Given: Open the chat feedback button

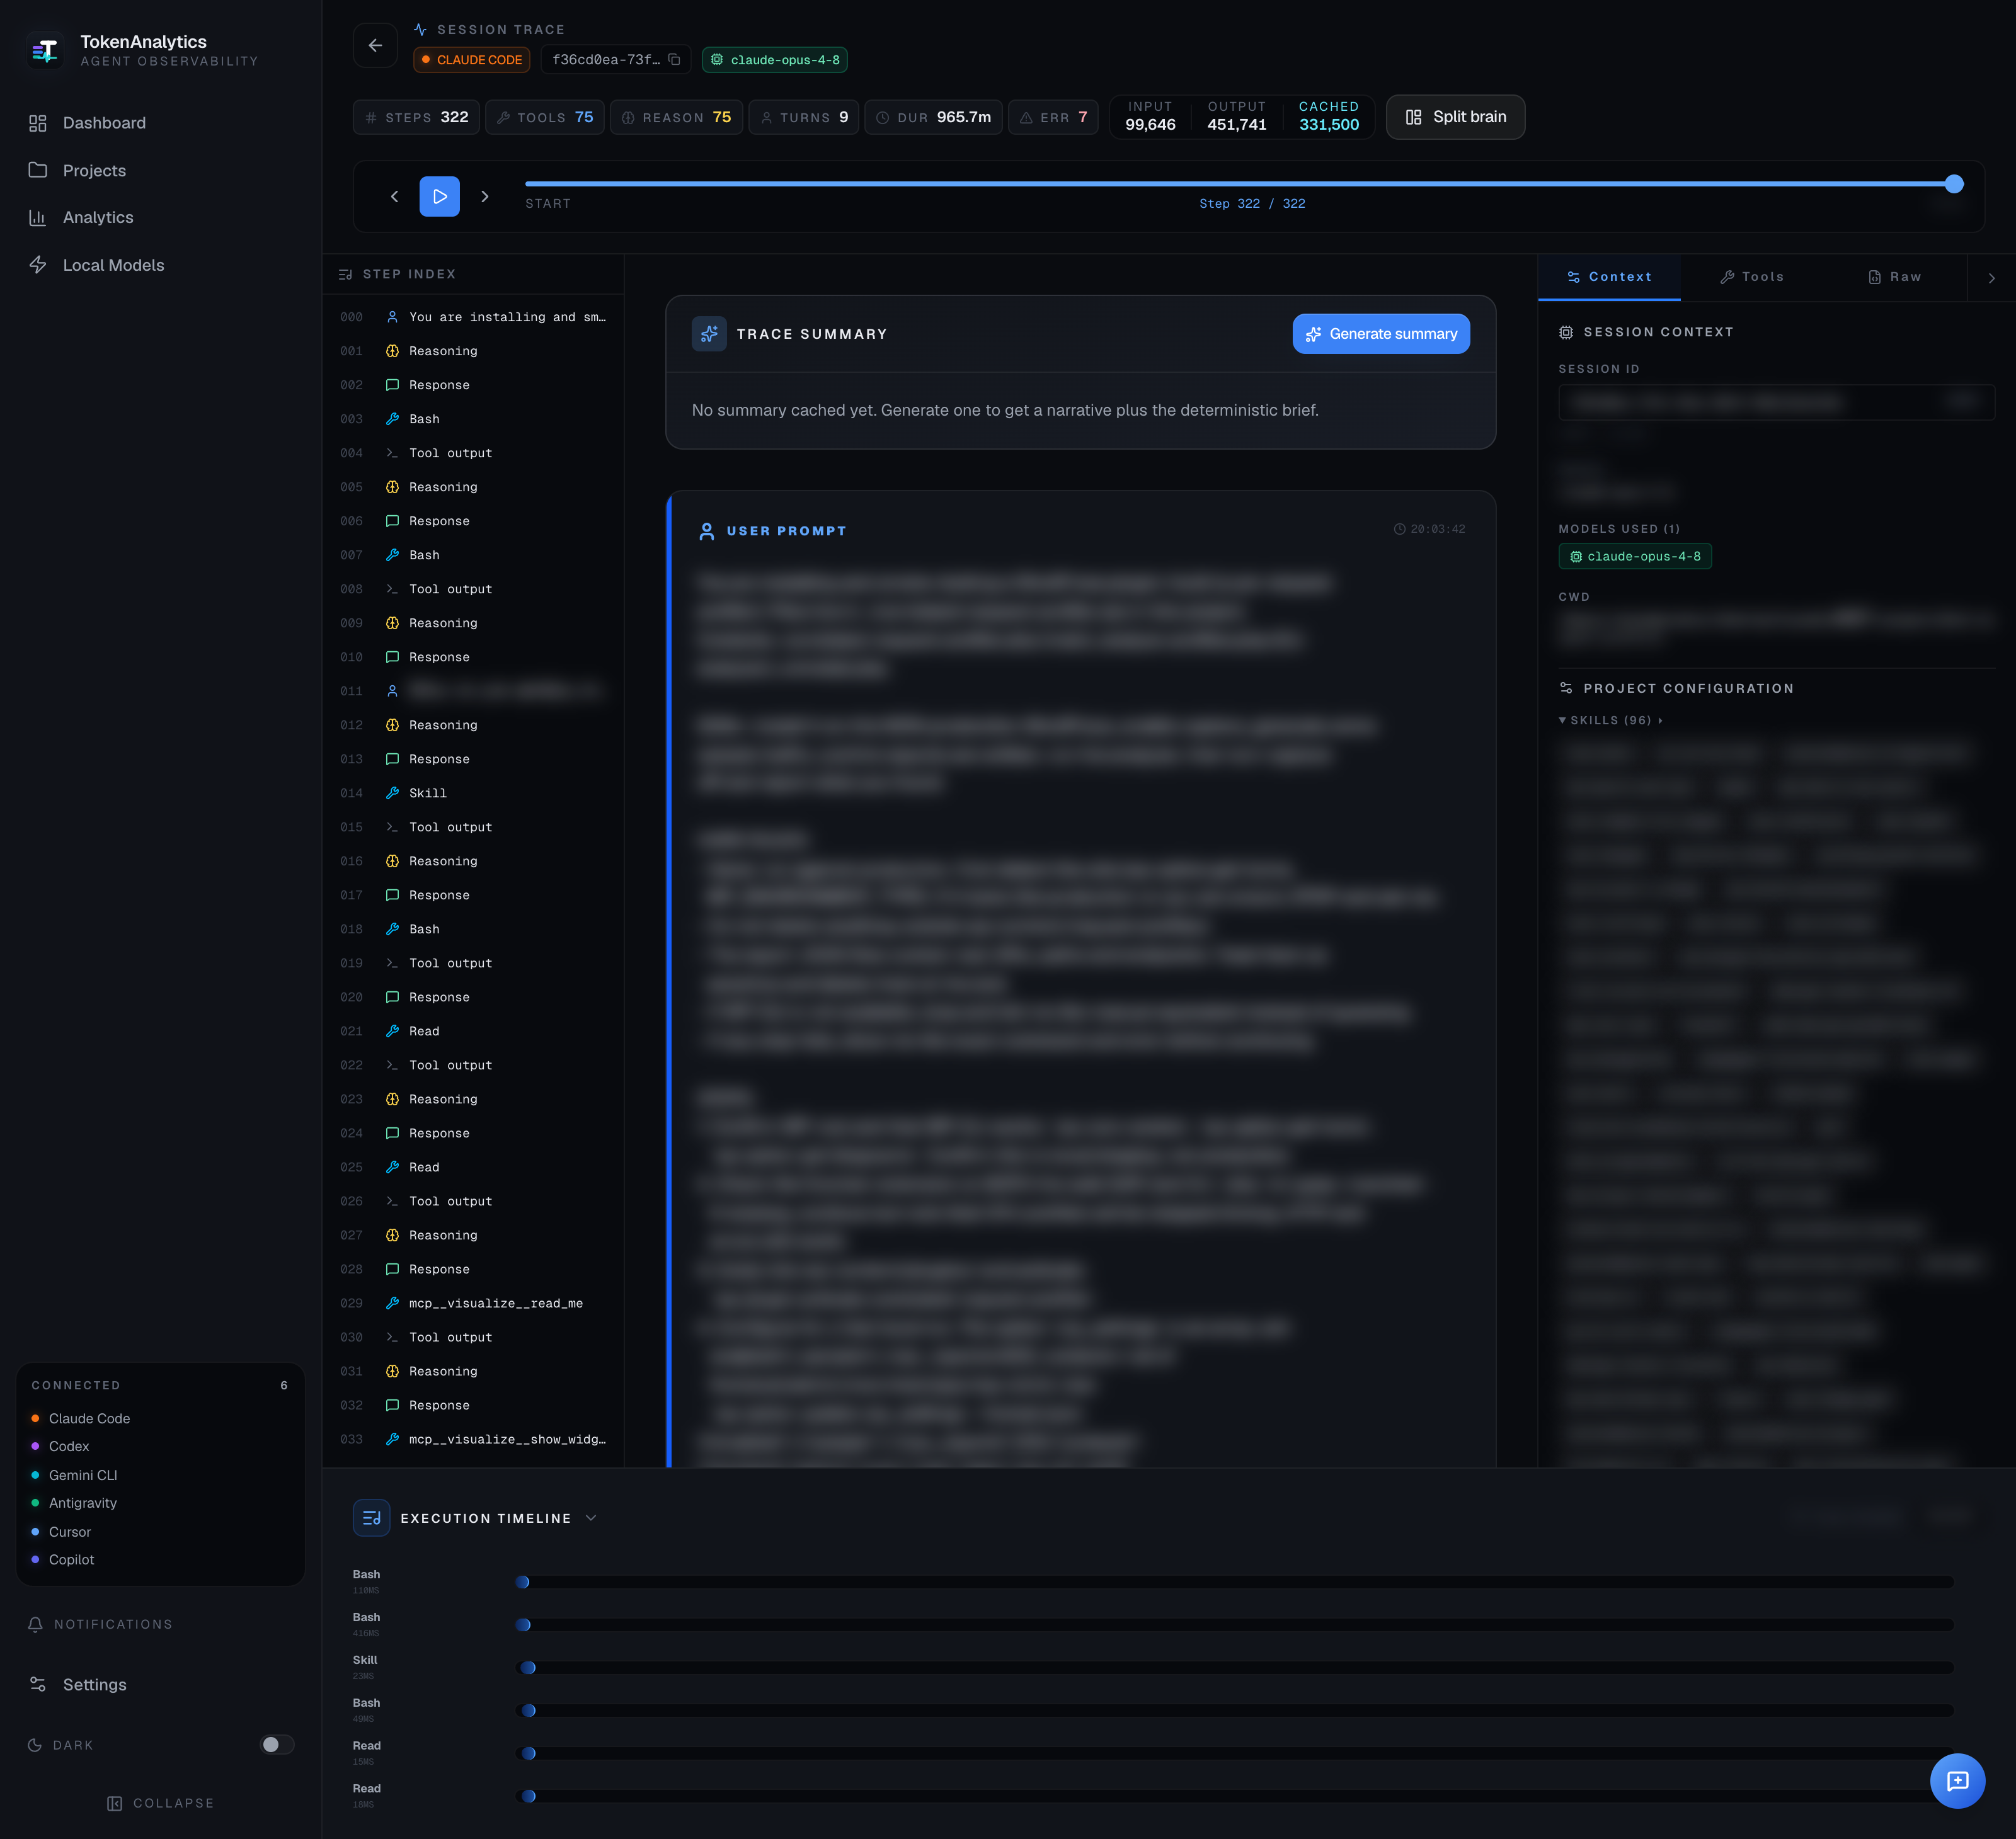Looking at the screenshot, I should click(x=1957, y=1780).
